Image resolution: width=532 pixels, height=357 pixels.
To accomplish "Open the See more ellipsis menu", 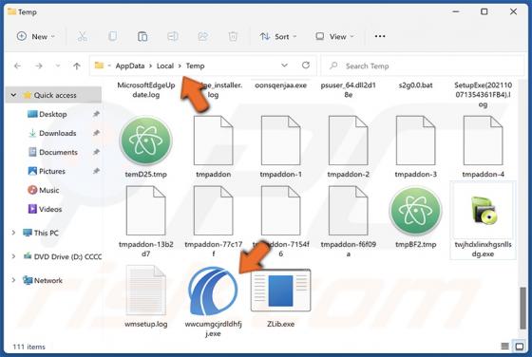I will (380, 36).
